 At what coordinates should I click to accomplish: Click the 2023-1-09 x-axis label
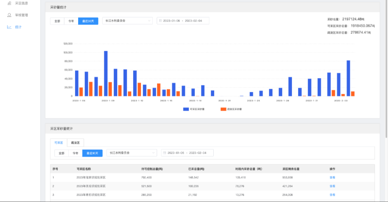tap(108, 101)
